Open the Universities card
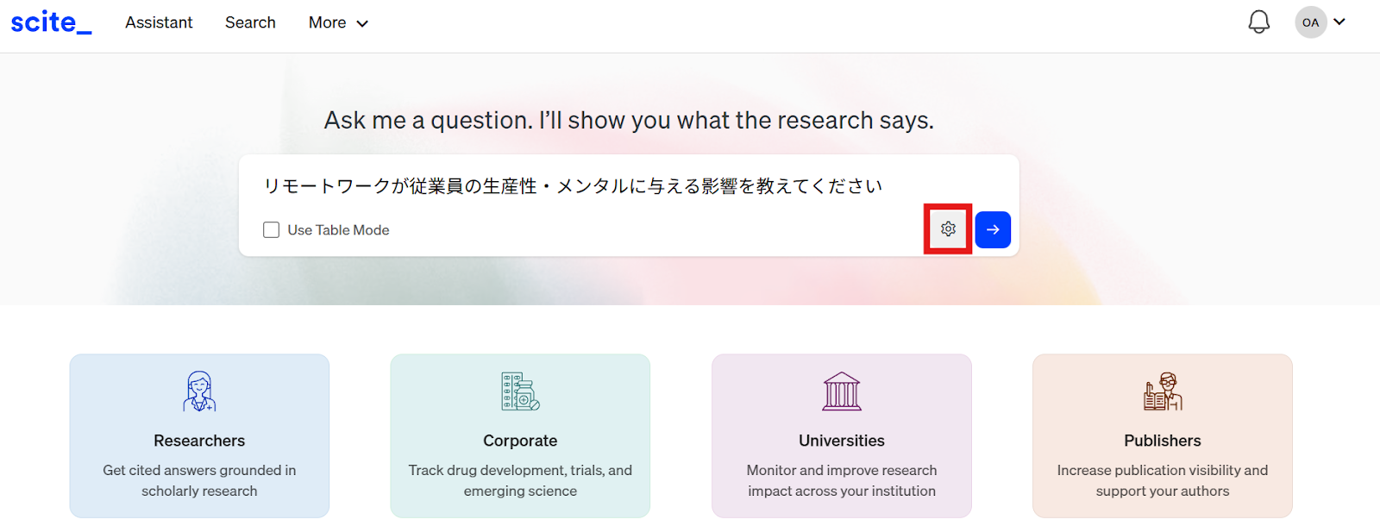Image resolution: width=1380 pixels, height=532 pixels. [x=842, y=436]
